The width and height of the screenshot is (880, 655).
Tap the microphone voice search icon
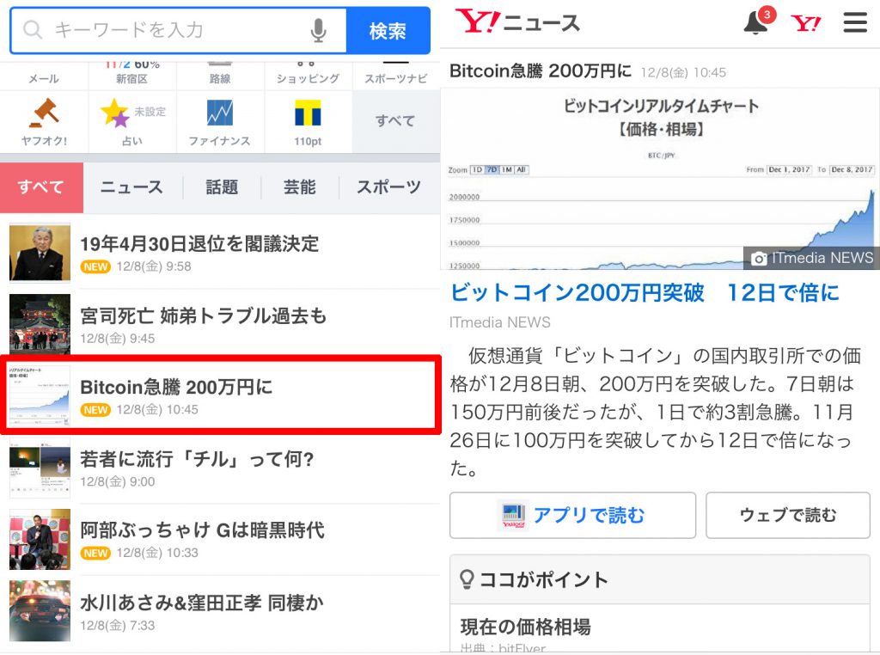coord(318,30)
